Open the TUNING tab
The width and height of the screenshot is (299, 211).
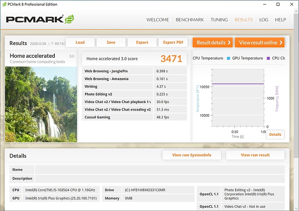[219, 20]
